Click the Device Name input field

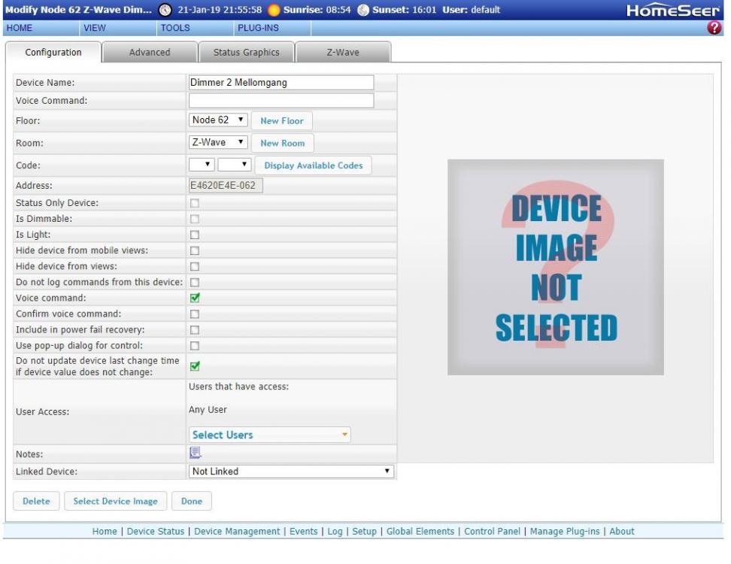coord(281,83)
